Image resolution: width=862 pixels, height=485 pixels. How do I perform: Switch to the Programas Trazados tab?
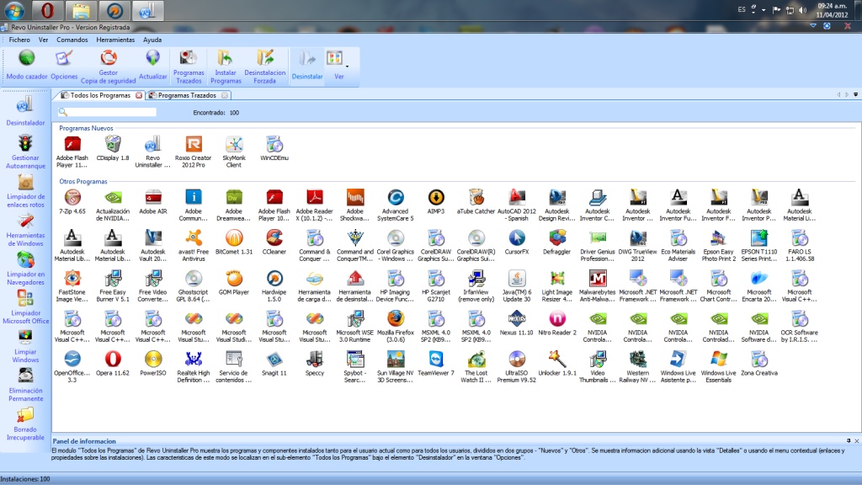pos(188,95)
